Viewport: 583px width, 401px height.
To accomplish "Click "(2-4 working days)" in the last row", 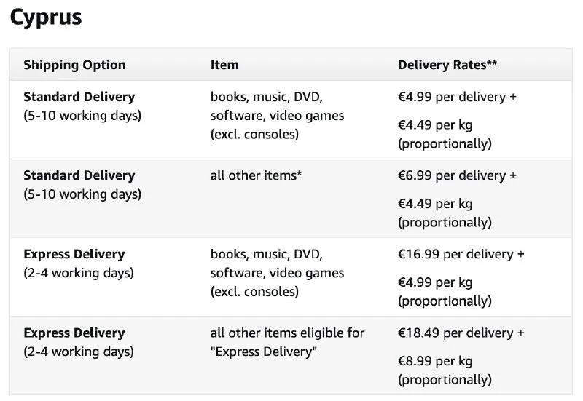I will click(79, 352).
